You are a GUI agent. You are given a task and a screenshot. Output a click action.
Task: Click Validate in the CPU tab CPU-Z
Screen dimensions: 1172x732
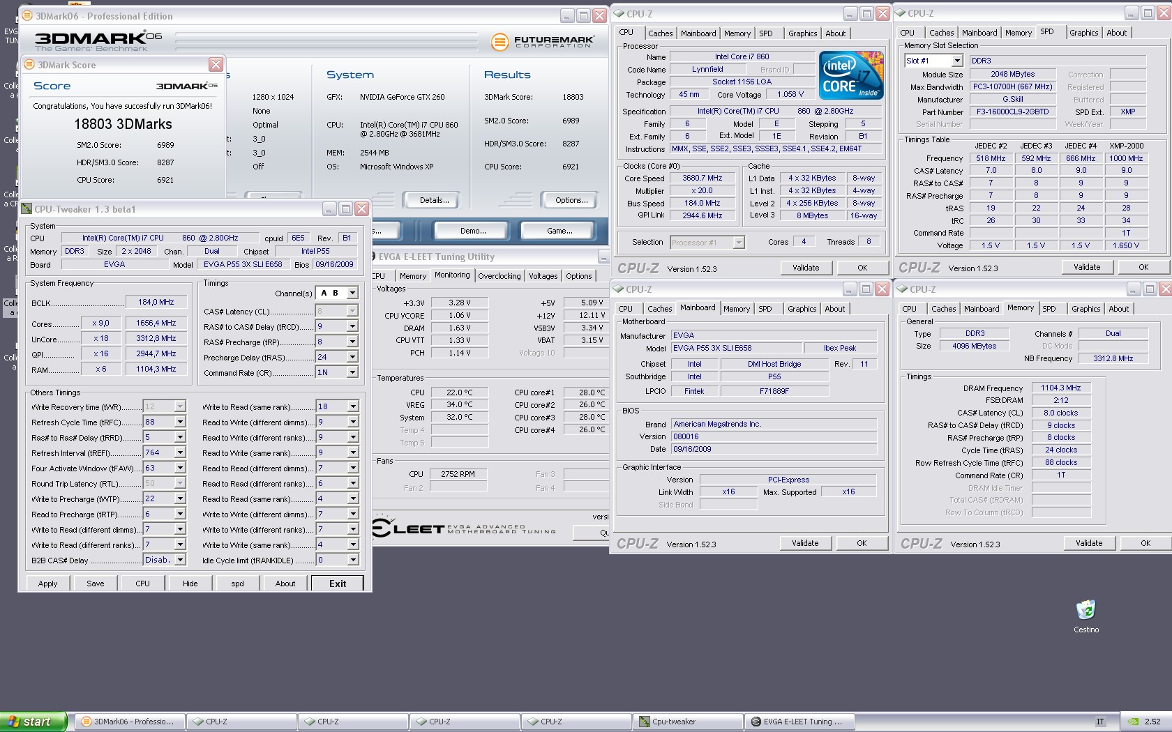tap(806, 268)
